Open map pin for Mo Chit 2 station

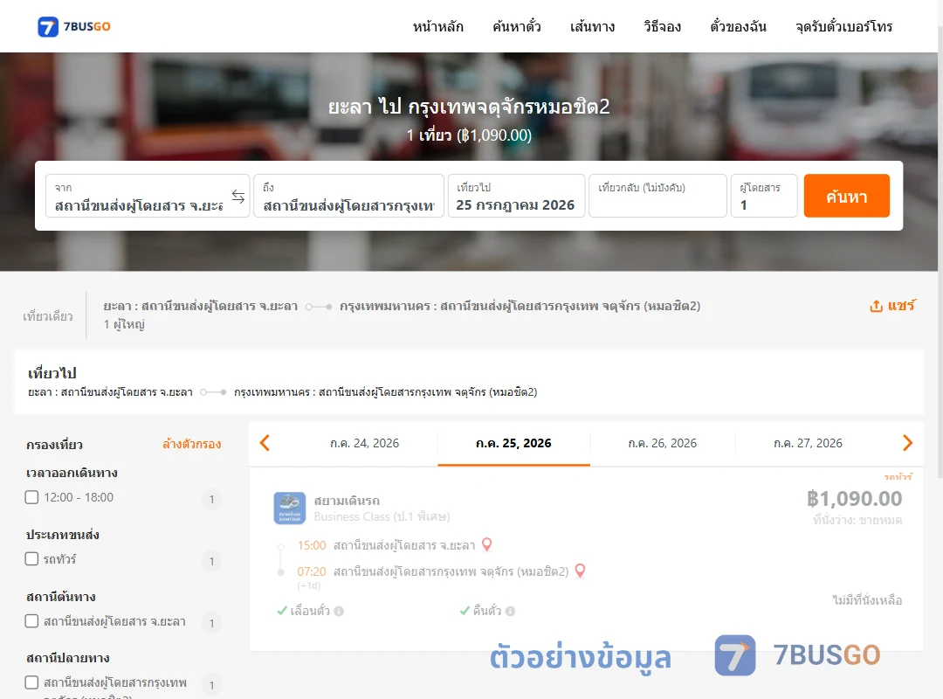coord(580,571)
